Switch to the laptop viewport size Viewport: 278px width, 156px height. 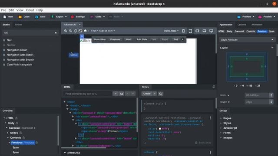(204, 31)
